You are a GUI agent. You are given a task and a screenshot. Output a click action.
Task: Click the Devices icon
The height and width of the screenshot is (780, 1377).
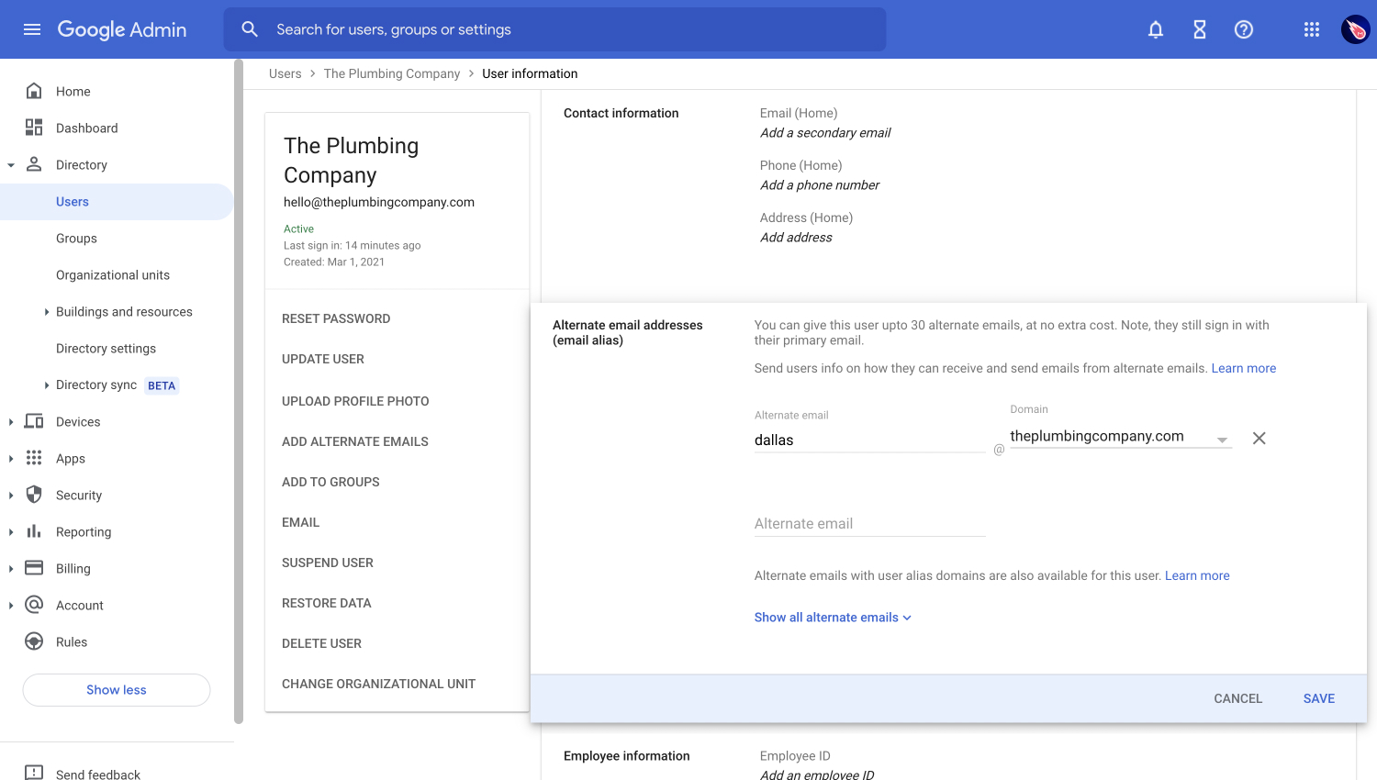click(34, 421)
